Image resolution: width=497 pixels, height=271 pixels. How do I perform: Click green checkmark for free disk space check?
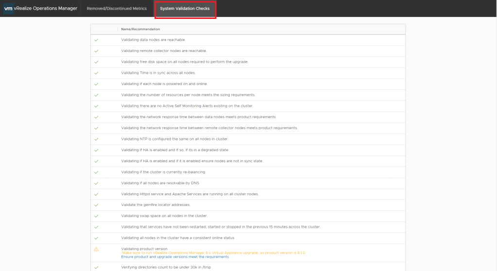point(96,62)
